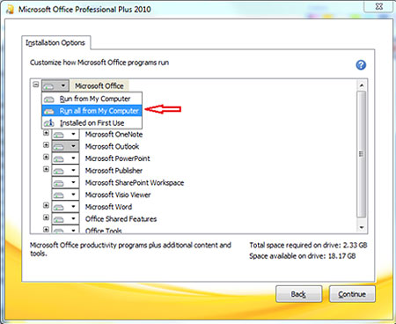
Task: Open install options dropdown for Microsoft Word
Action: (x=65, y=207)
